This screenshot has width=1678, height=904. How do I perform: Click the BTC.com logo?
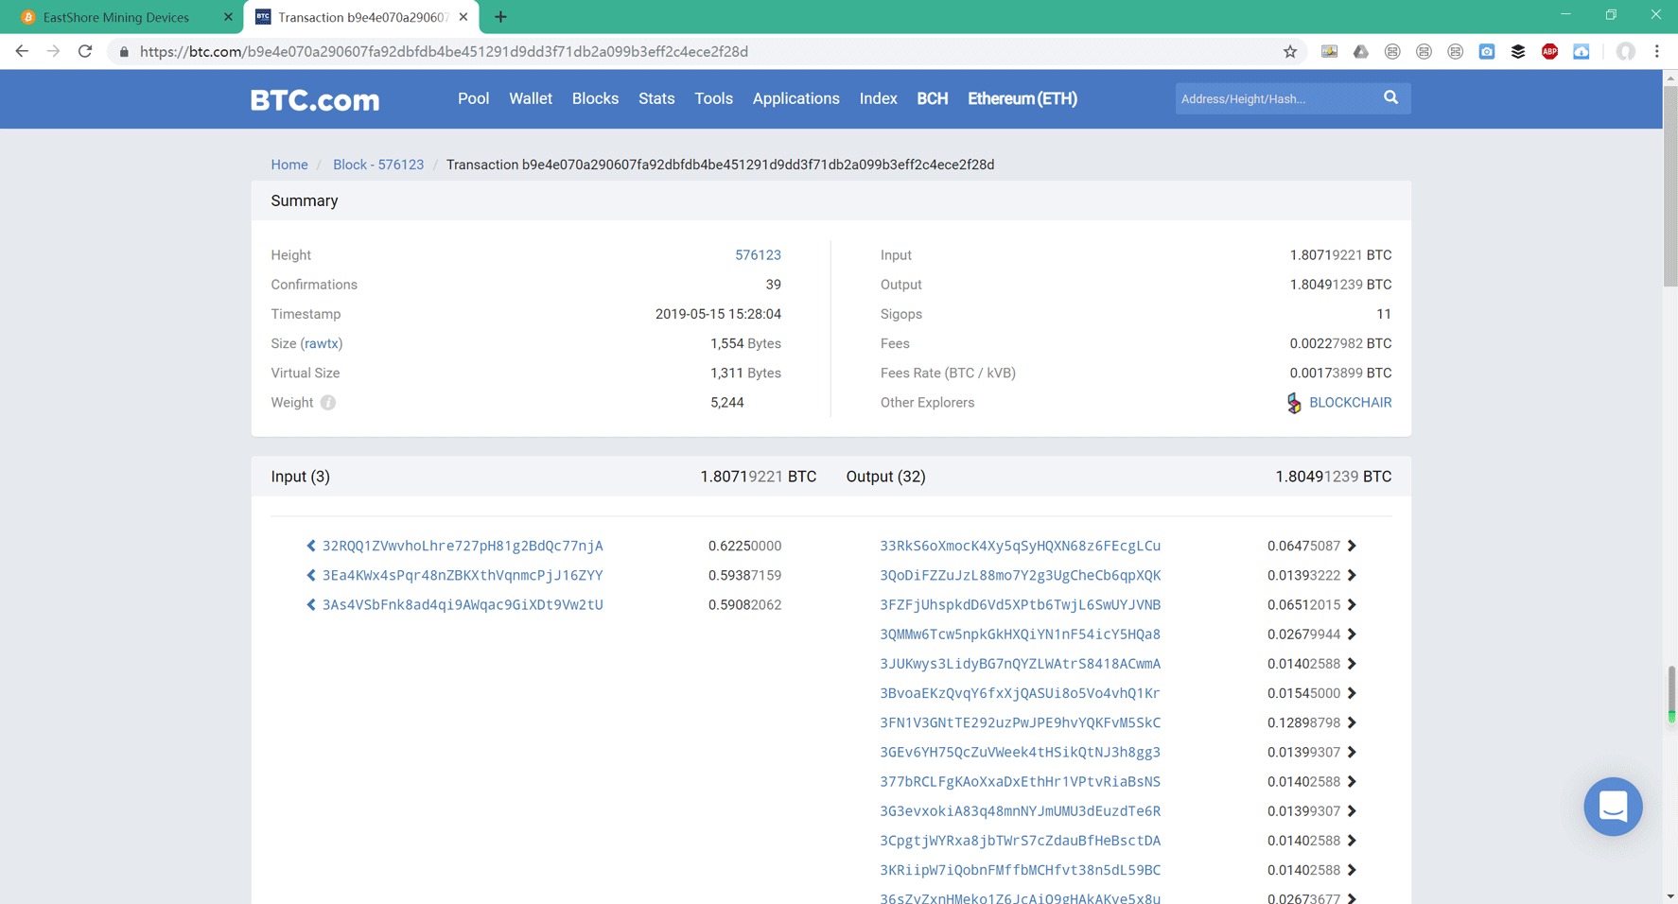pos(315,99)
